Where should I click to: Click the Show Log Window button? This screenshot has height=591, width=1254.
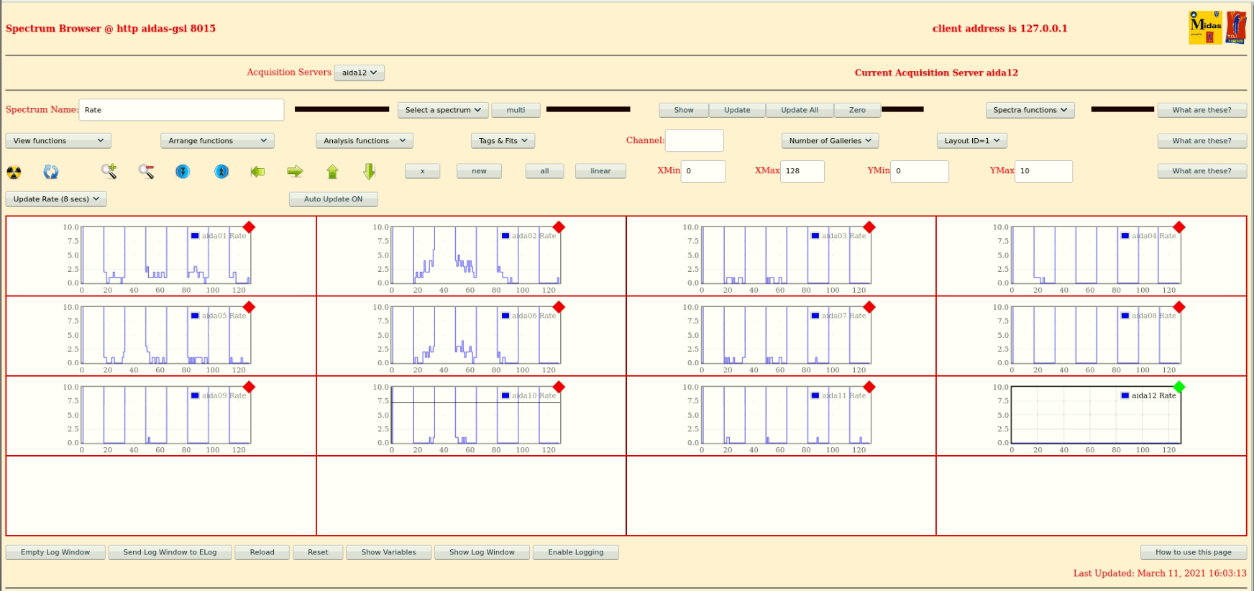point(481,552)
